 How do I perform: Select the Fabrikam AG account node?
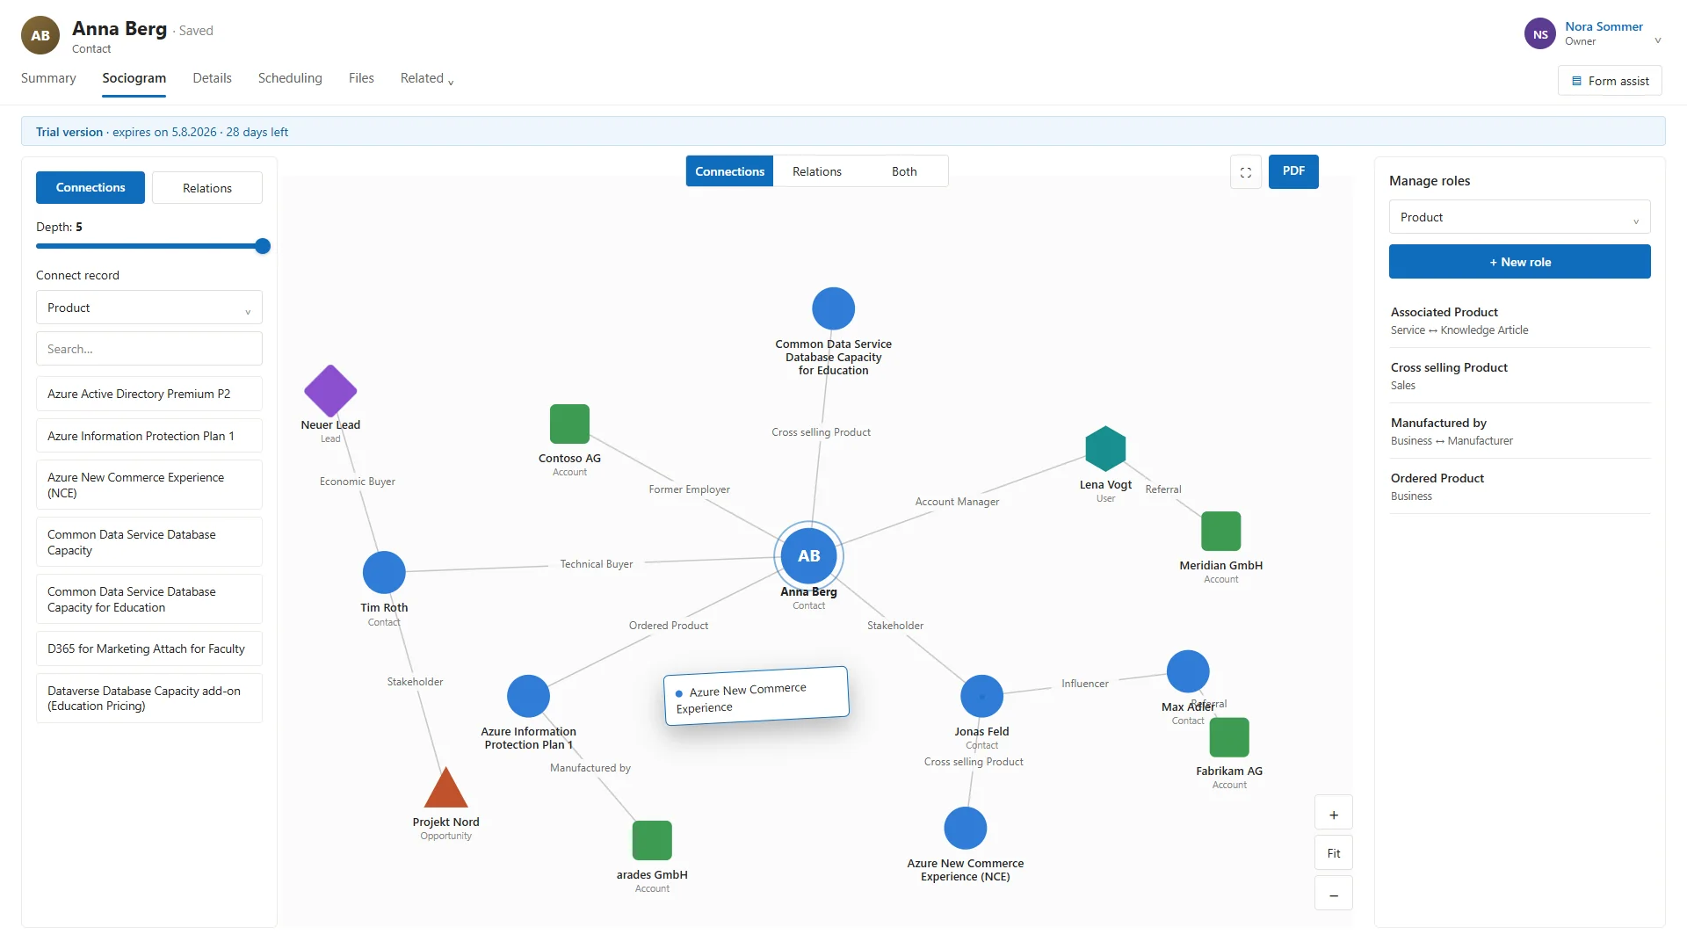[x=1229, y=737]
